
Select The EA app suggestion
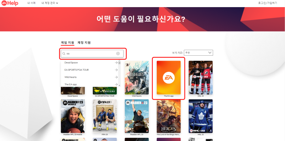(89, 84)
